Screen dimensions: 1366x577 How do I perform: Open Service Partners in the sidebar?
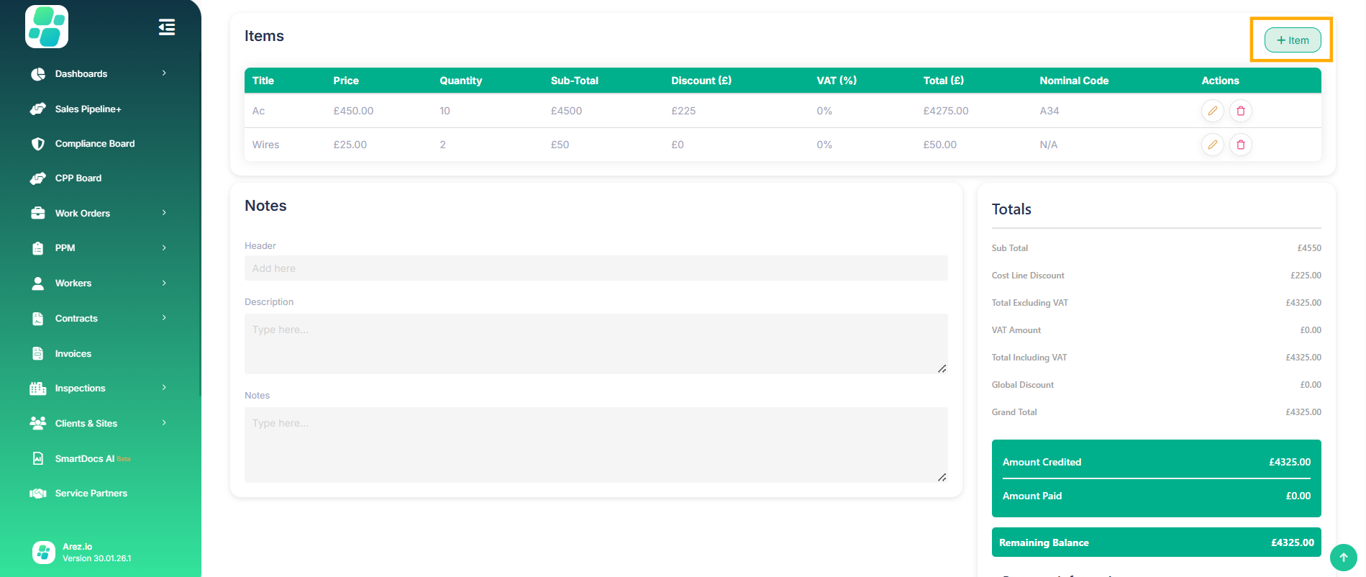[x=91, y=494]
